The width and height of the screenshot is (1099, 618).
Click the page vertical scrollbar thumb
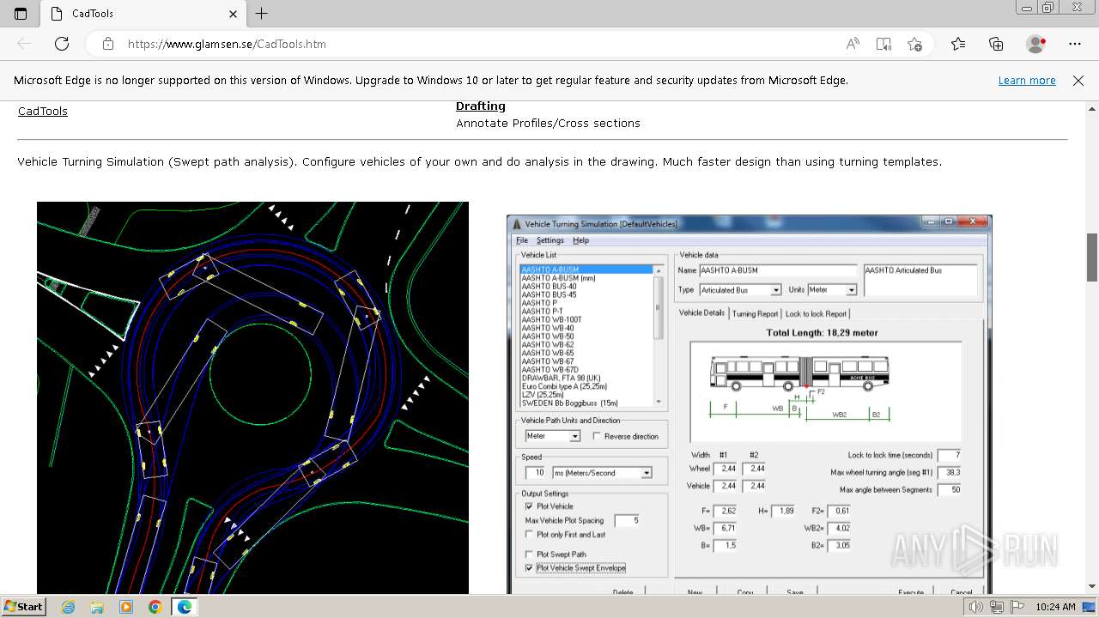1092,257
